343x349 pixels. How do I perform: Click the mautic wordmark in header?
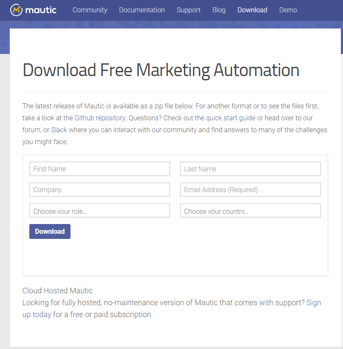[x=41, y=10]
